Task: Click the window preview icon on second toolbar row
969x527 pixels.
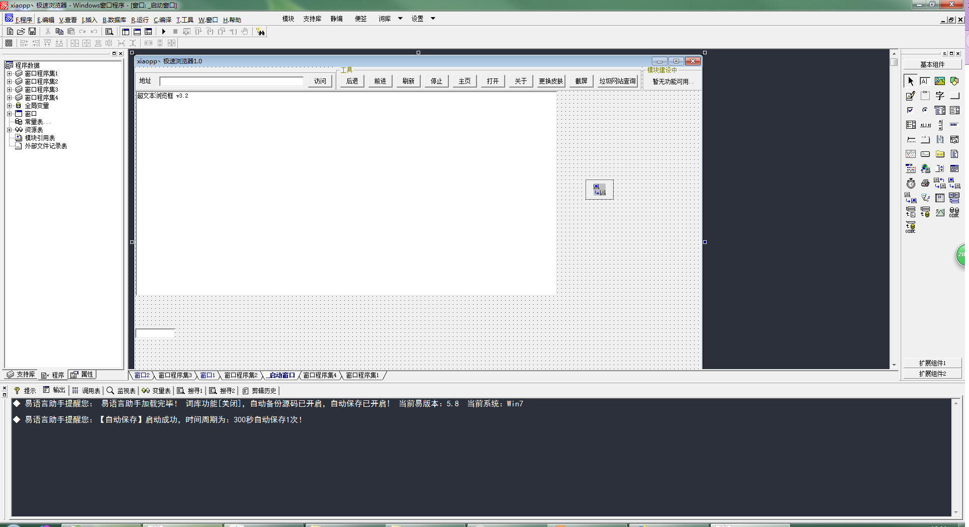Action: (9, 43)
